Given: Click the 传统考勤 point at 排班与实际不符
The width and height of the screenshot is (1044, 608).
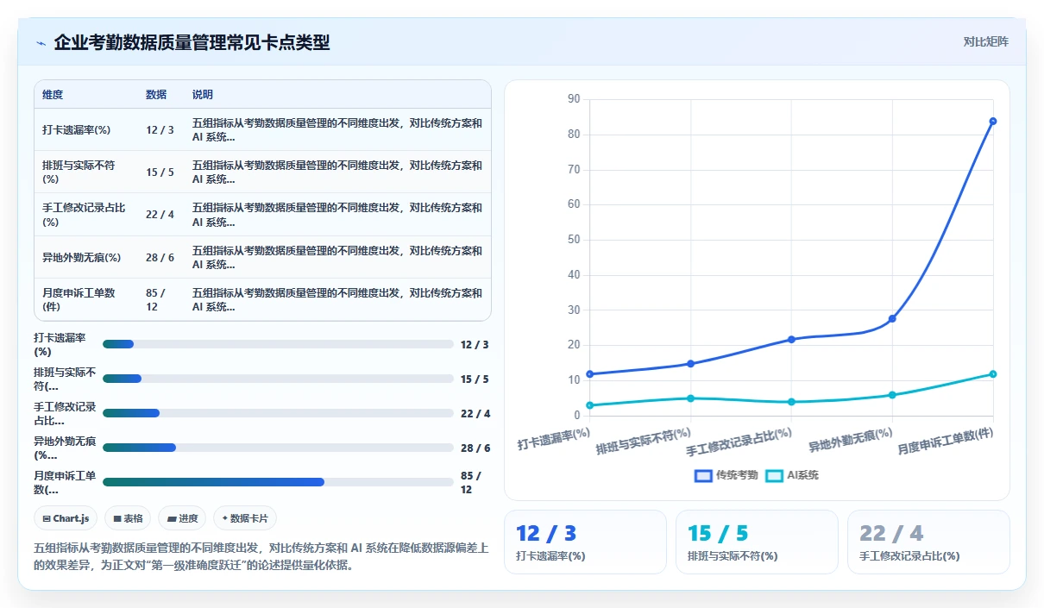Looking at the screenshot, I should 690,364.
